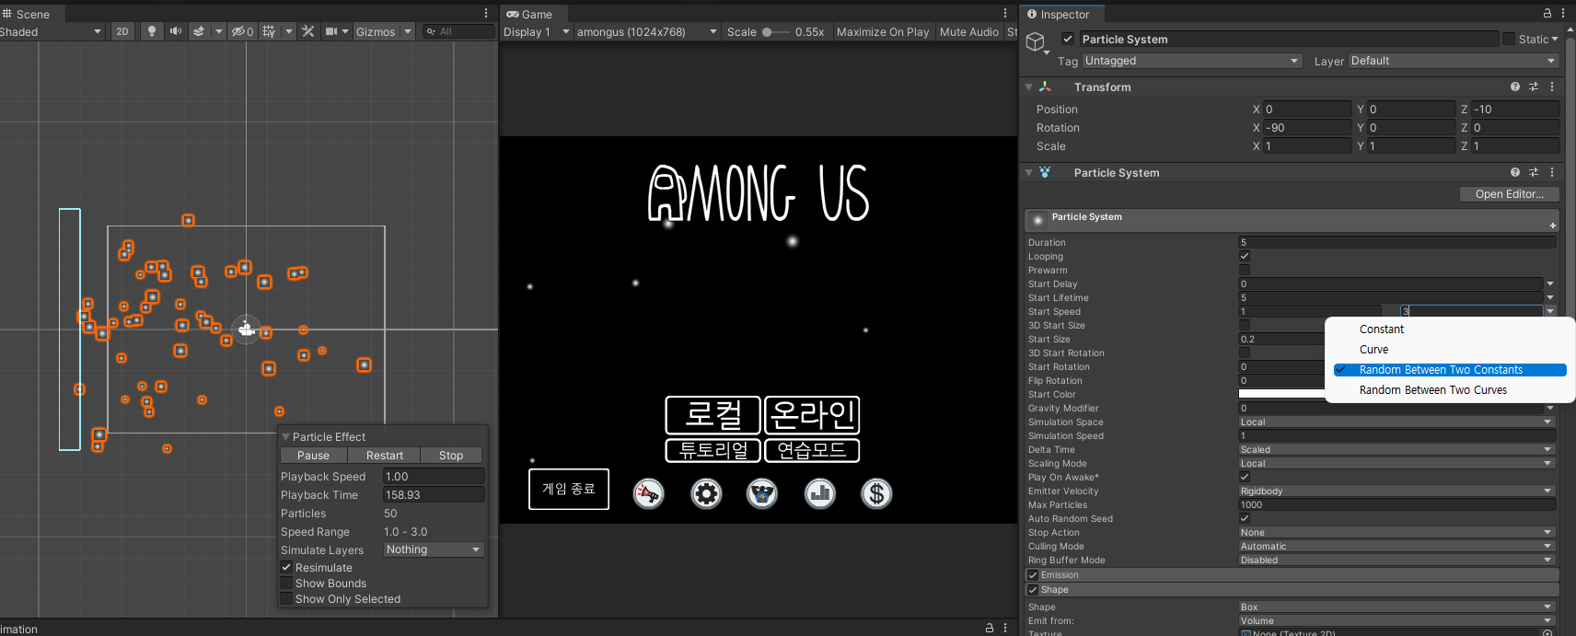The image size is (1576, 636).
Task: Open amongus (1024x768) resolution dropdown
Action: pos(646,31)
